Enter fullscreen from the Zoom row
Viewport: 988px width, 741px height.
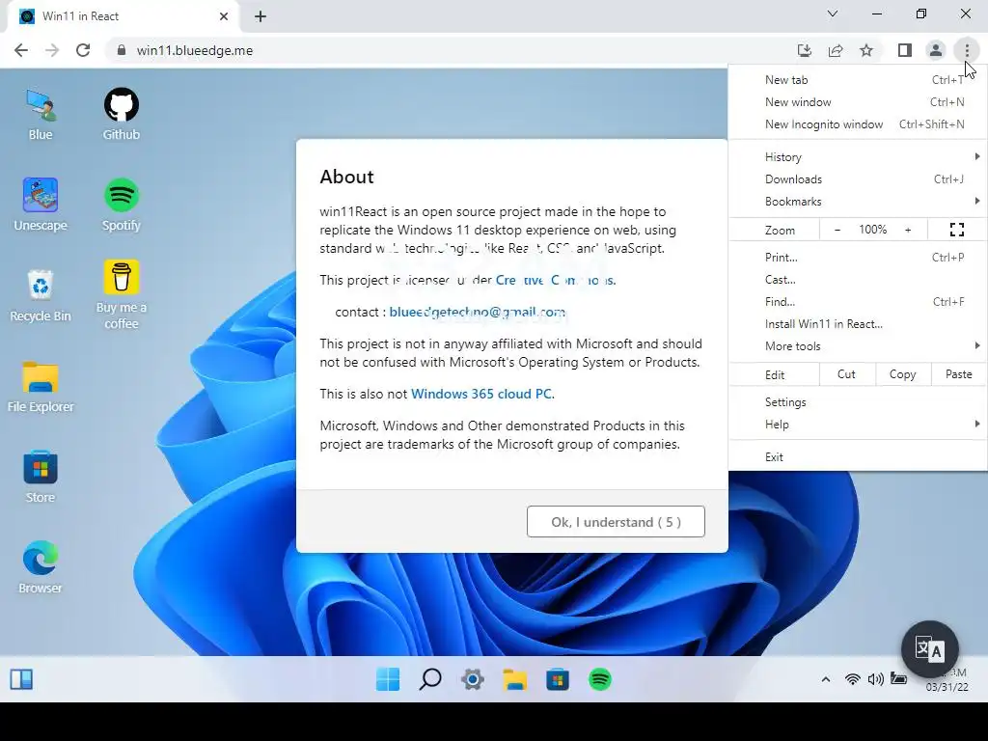[x=956, y=230]
